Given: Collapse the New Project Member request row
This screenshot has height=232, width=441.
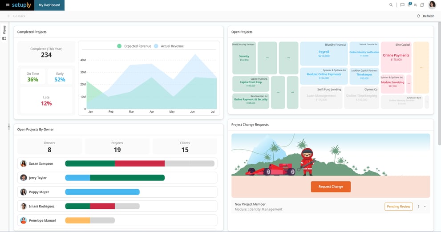Looking at the screenshot, I should pos(425,207).
